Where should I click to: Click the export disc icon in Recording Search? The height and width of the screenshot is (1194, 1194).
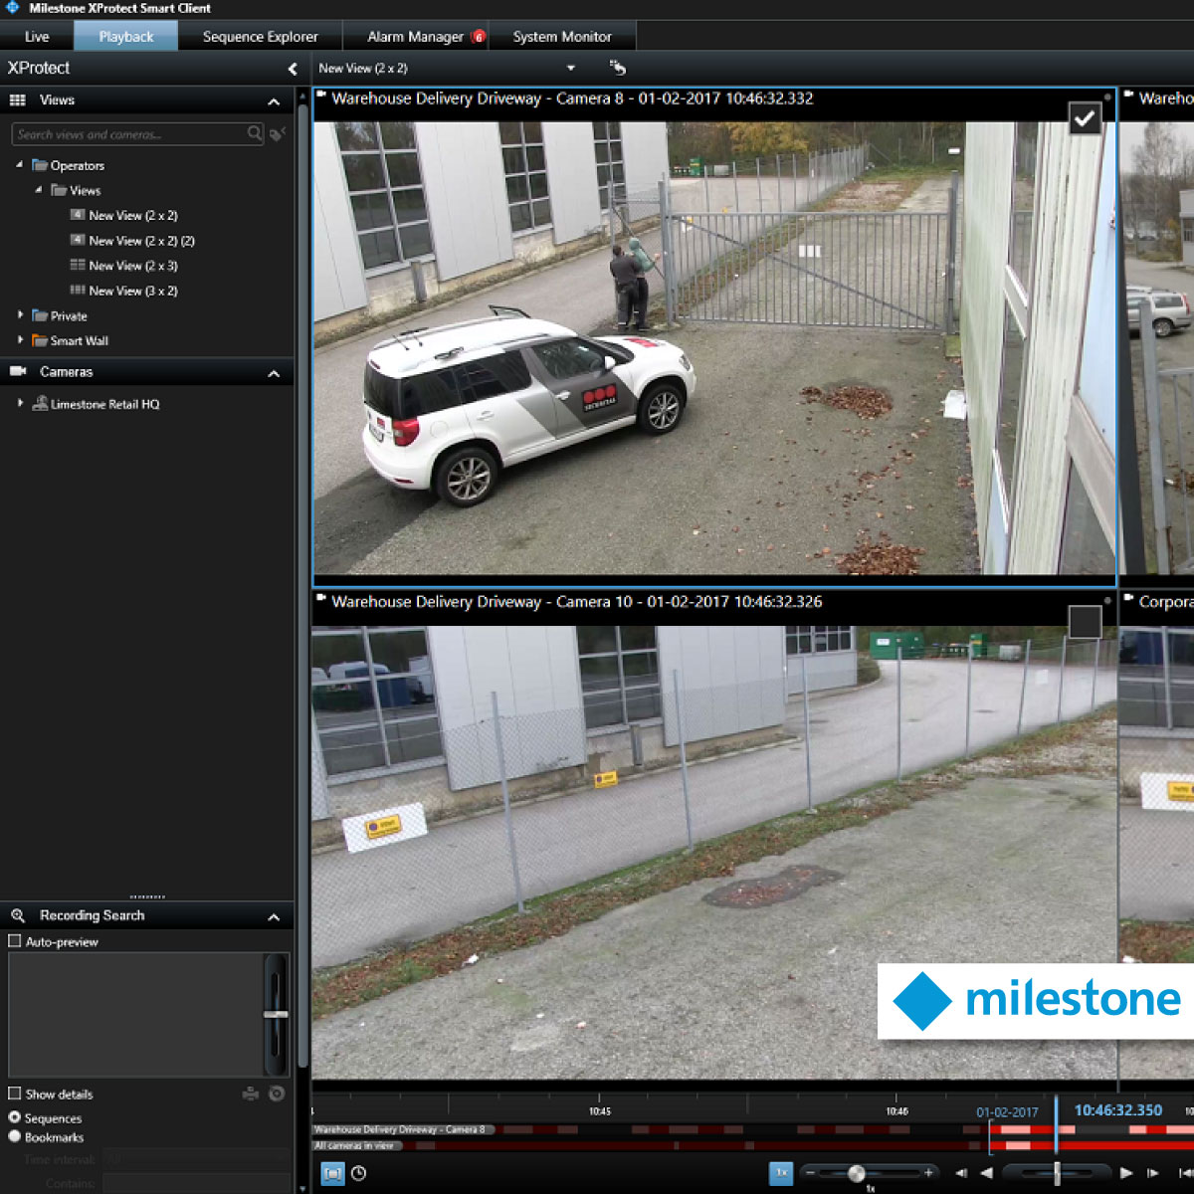pyautogui.click(x=277, y=1094)
